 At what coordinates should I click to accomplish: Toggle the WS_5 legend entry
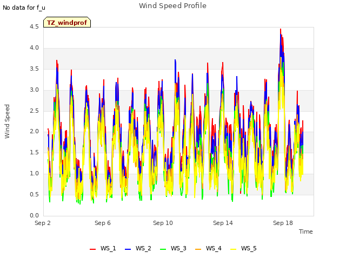(243, 248)
